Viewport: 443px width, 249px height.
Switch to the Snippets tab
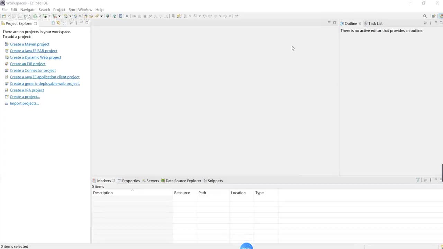213,181
